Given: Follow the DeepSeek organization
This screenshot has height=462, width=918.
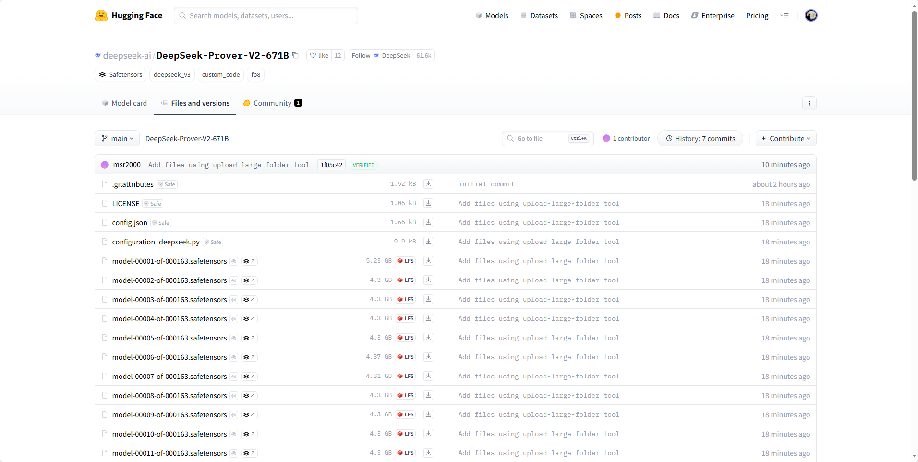Looking at the screenshot, I should (361, 55).
